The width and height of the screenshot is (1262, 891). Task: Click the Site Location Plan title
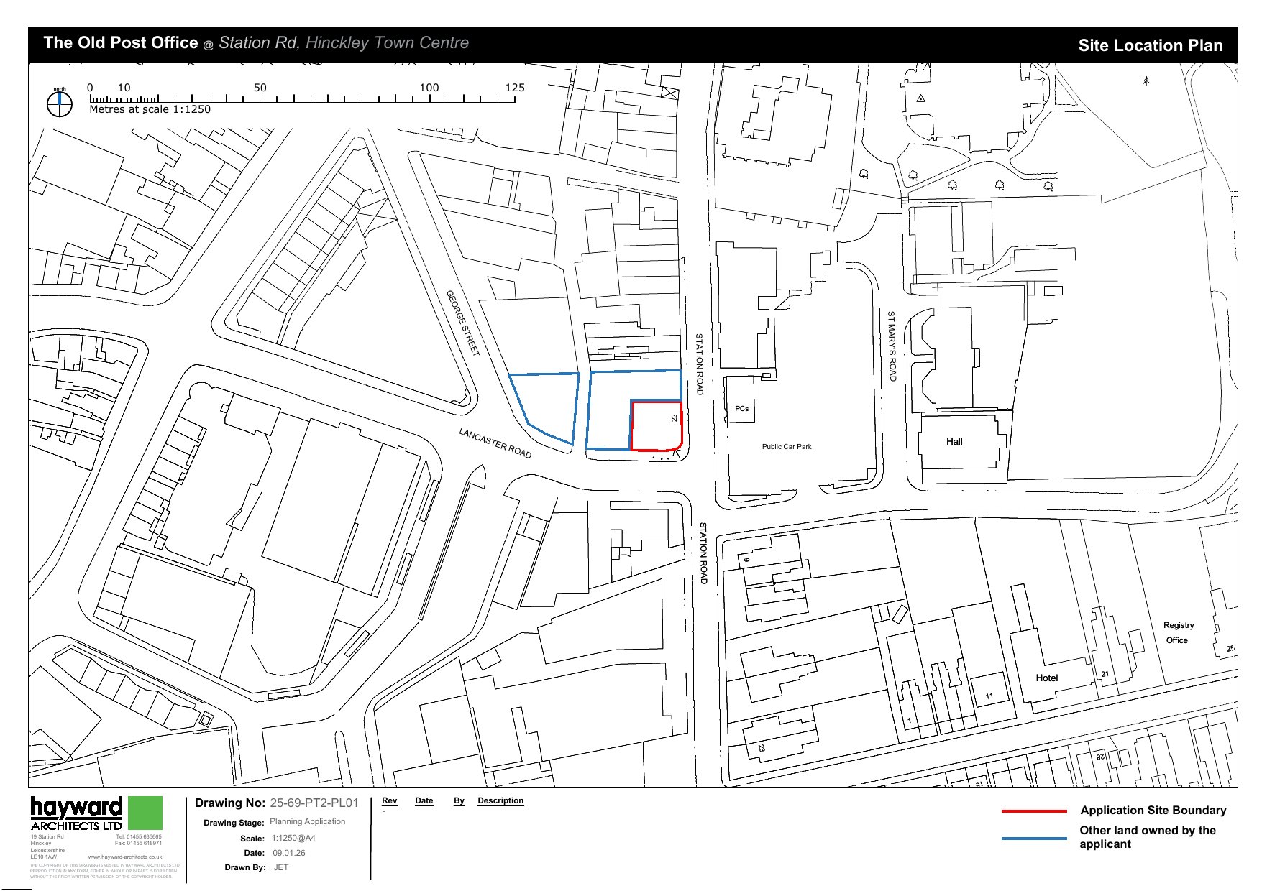[1150, 45]
